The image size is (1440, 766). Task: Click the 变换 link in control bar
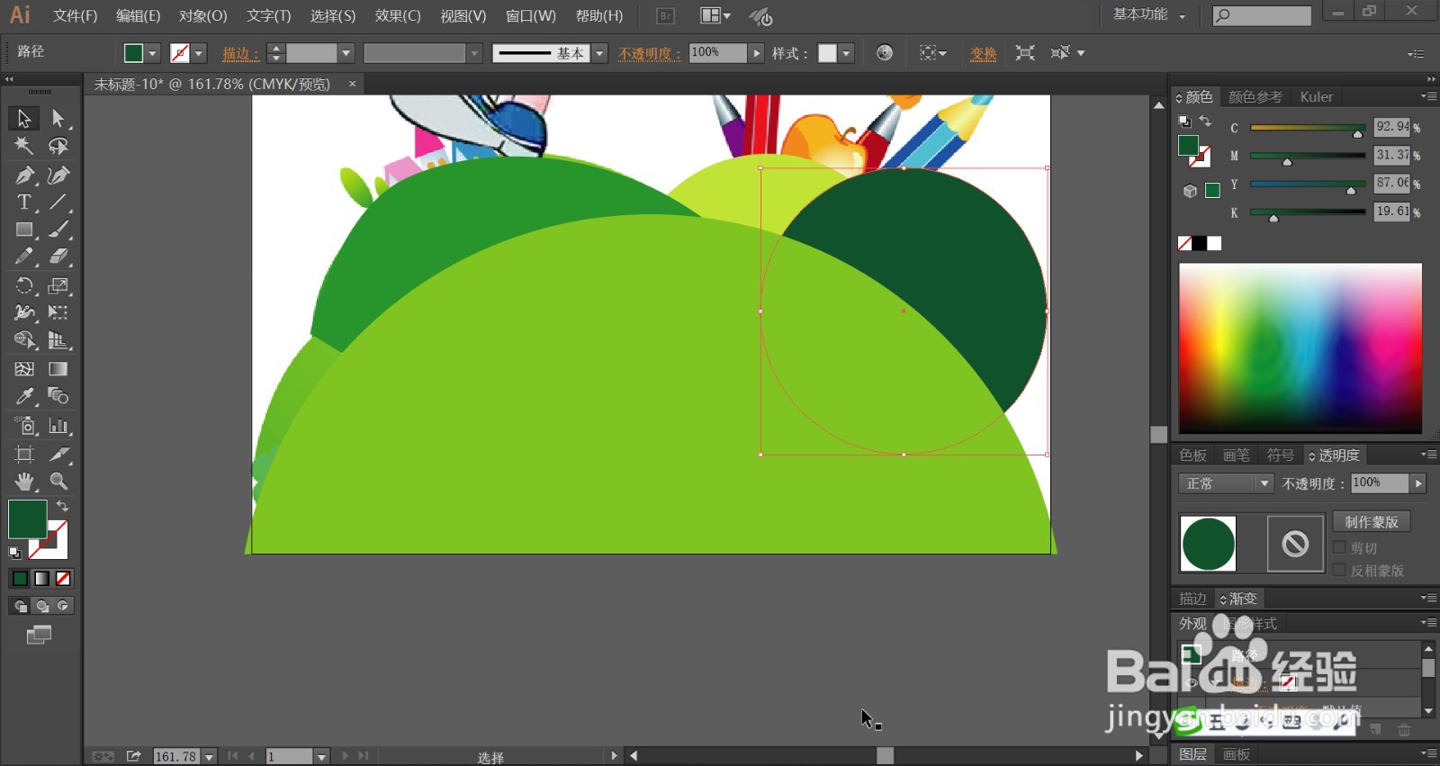pyautogui.click(x=983, y=53)
